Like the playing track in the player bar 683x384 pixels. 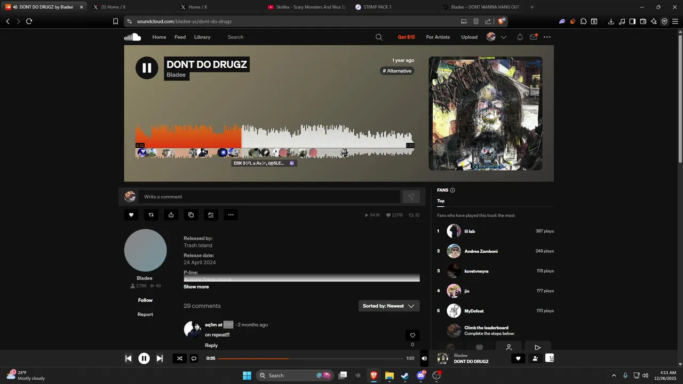pos(518,358)
